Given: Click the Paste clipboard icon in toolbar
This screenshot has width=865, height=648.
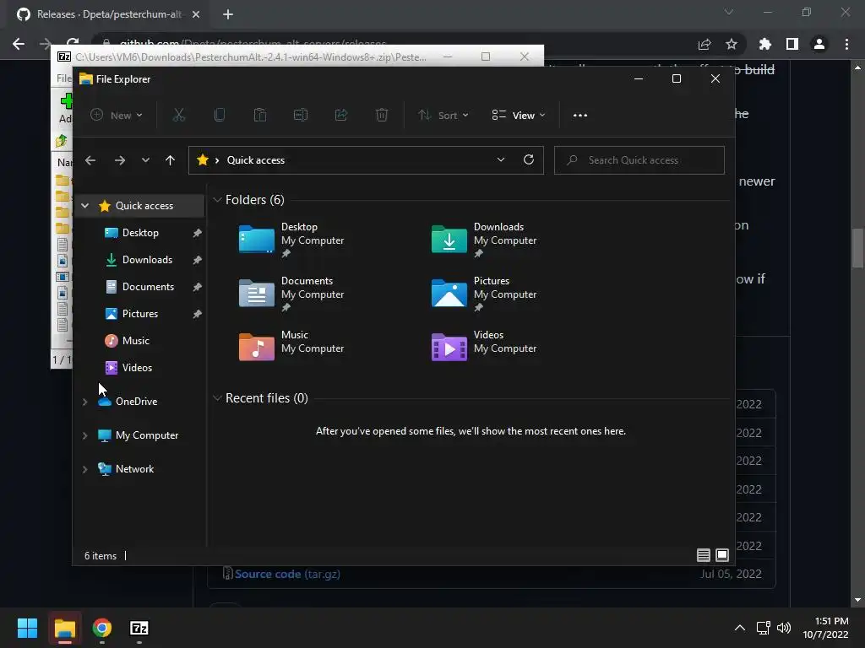Looking at the screenshot, I should 260,115.
